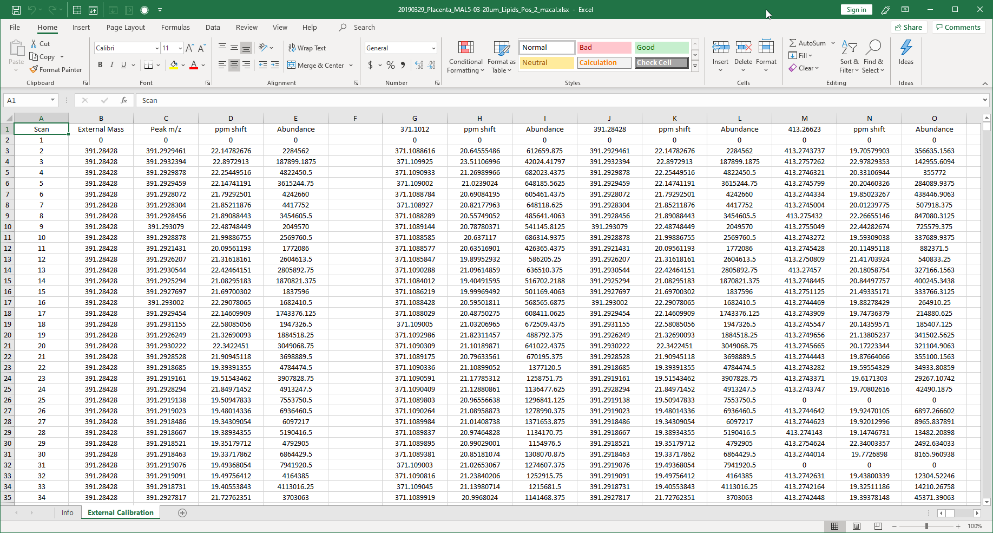Apply the red font color
The width and height of the screenshot is (993, 533).
click(x=194, y=64)
